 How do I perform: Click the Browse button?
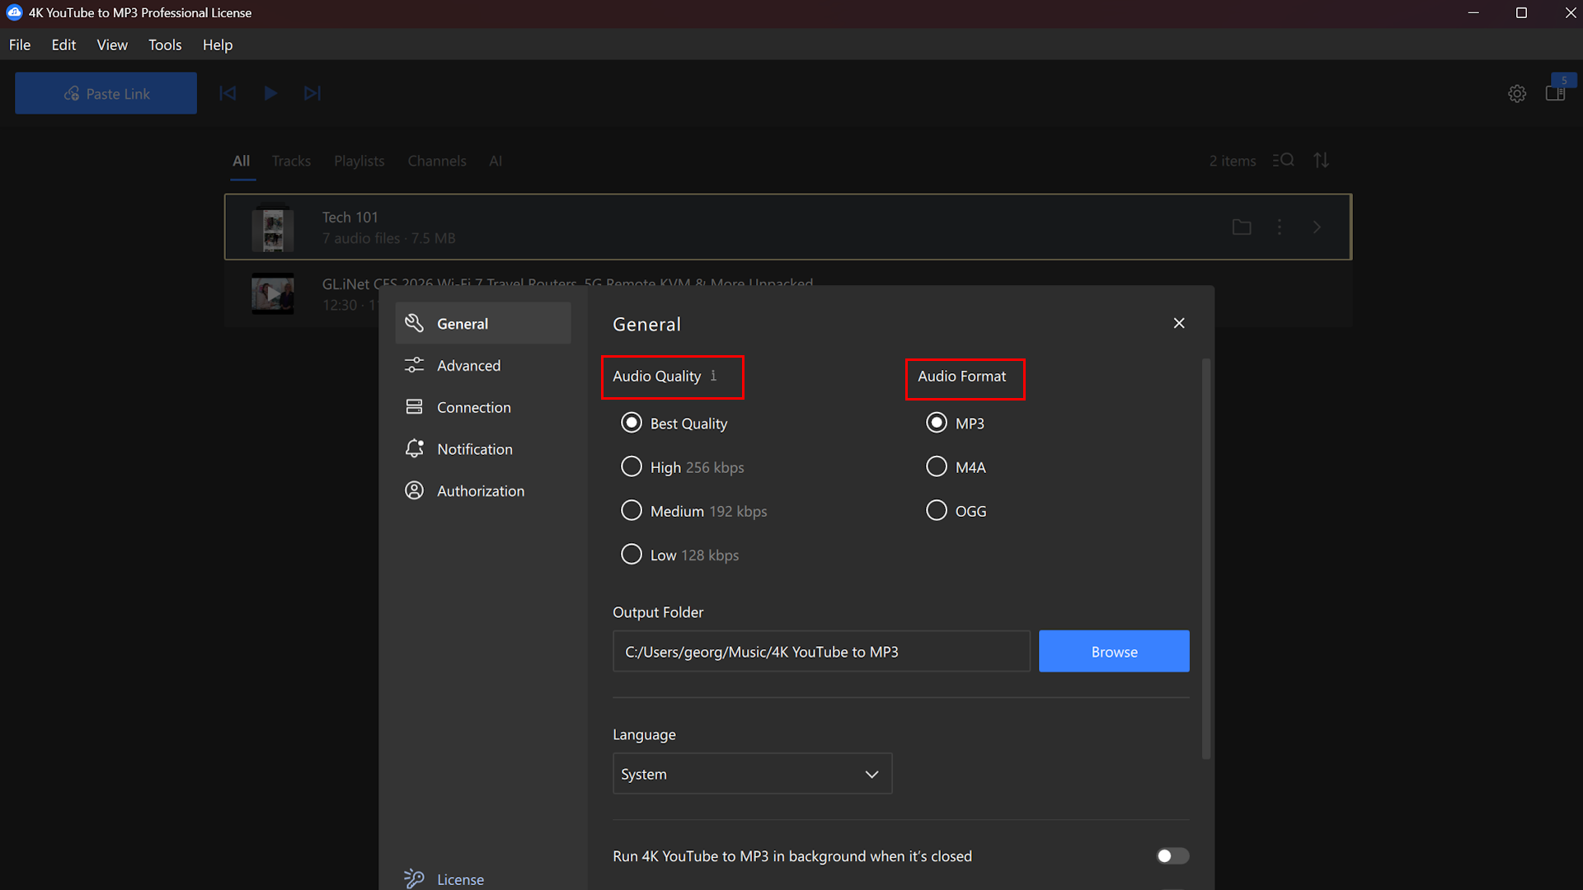click(x=1114, y=651)
